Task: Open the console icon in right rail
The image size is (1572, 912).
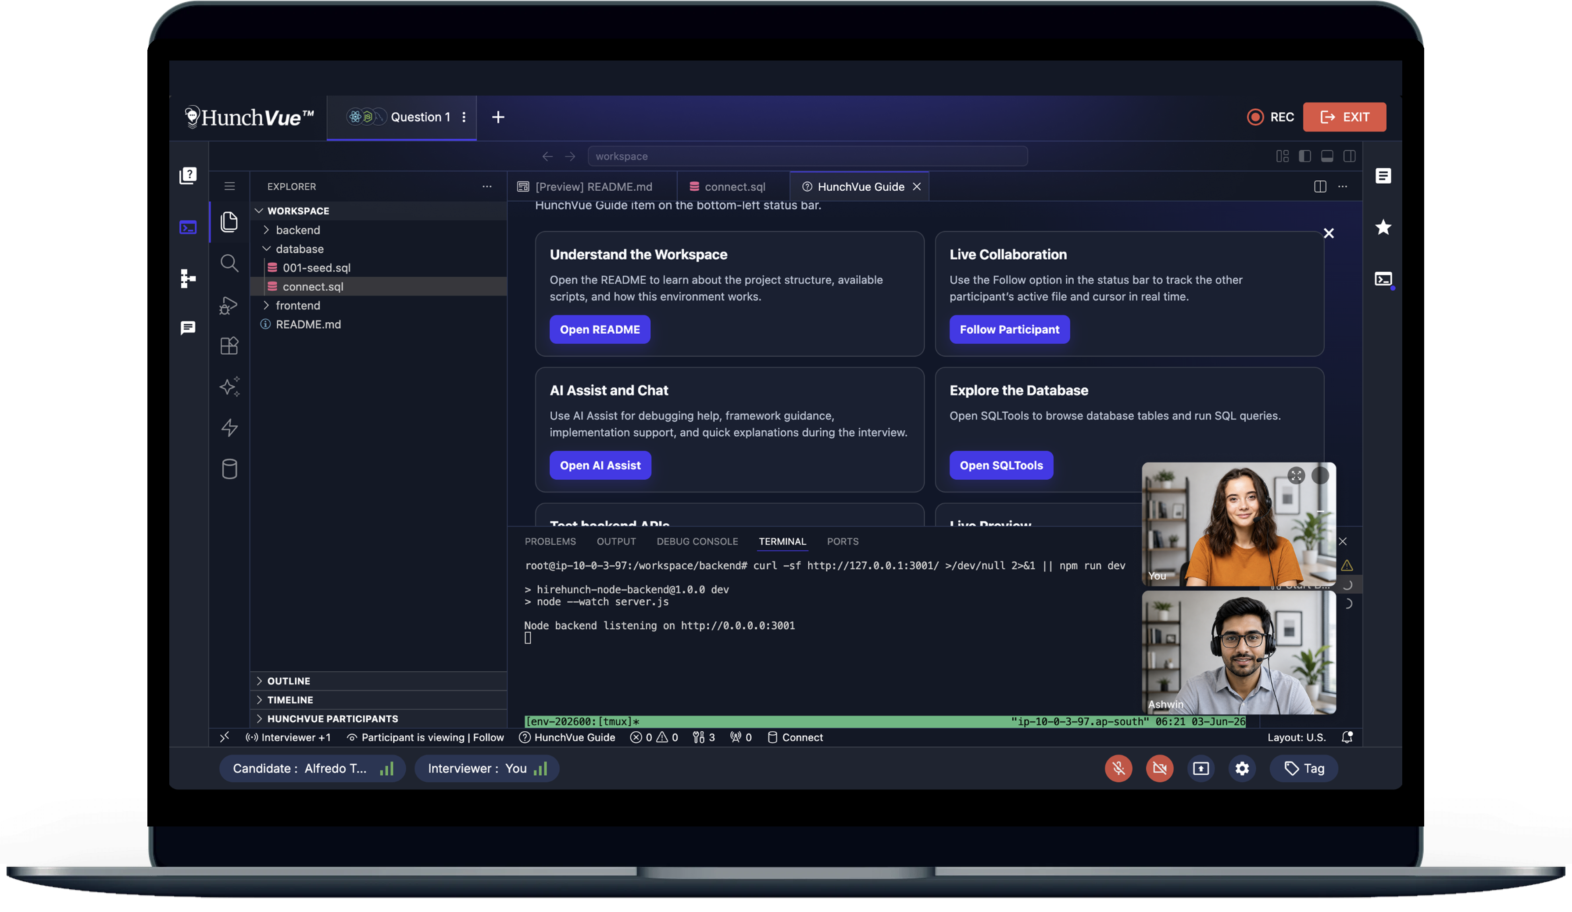Action: [1383, 278]
